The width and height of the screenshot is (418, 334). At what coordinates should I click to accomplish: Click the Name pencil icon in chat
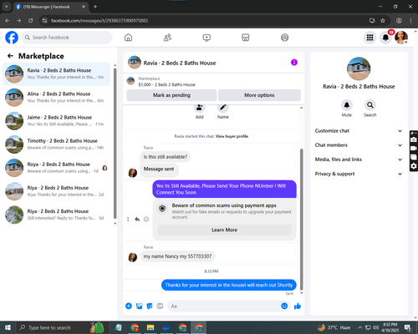[x=223, y=108]
